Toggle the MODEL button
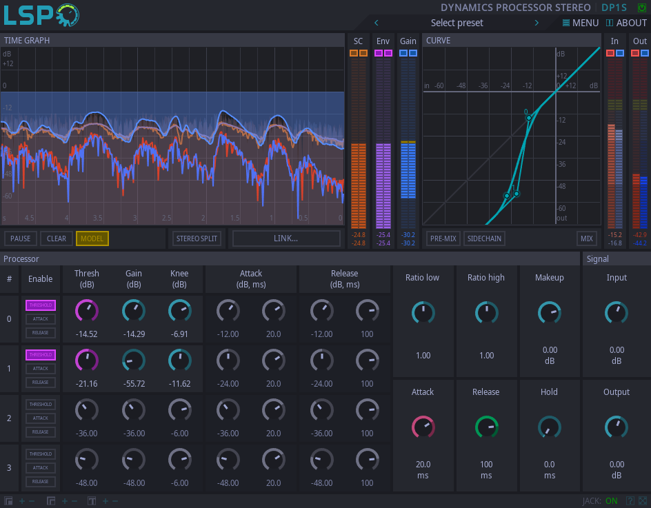Screen dimensions: 651x508 [x=92, y=238]
